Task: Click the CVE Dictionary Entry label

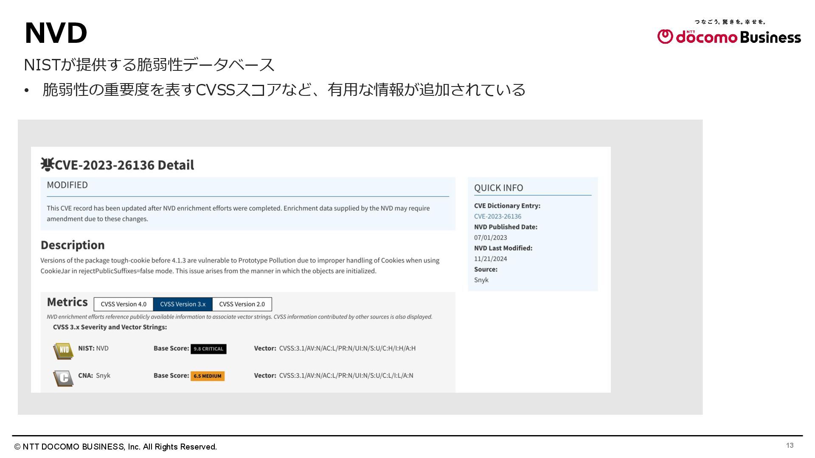Action: click(x=507, y=206)
